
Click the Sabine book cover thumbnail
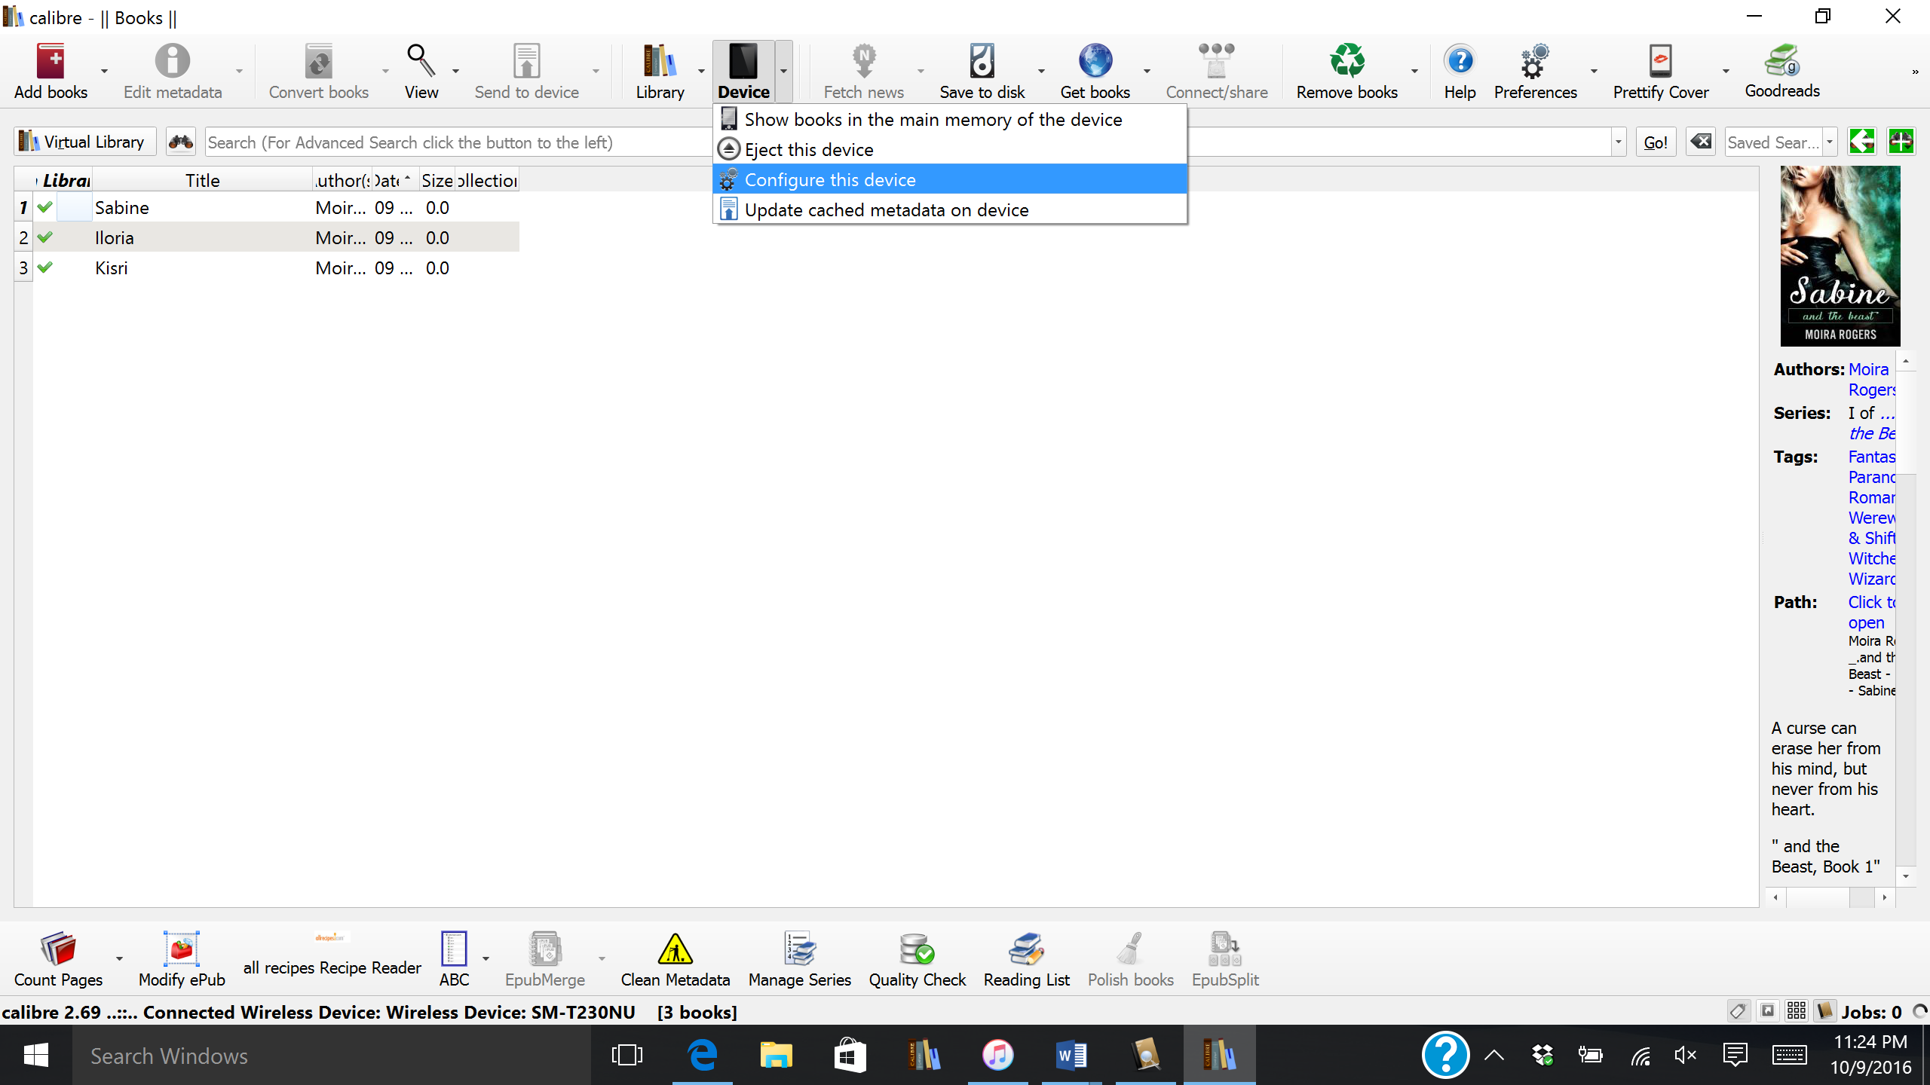[1840, 256]
